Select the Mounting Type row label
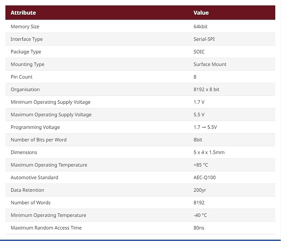The image size is (281, 241). pyautogui.click(x=28, y=64)
